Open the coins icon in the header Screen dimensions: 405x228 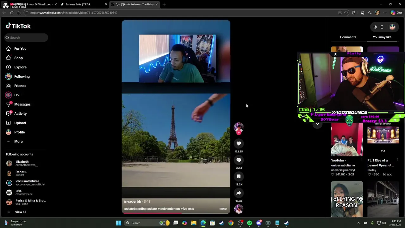[375, 27]
